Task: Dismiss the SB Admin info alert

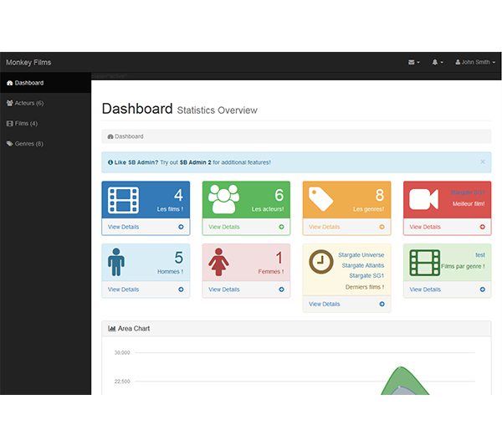Action: (x=482, y=161)
